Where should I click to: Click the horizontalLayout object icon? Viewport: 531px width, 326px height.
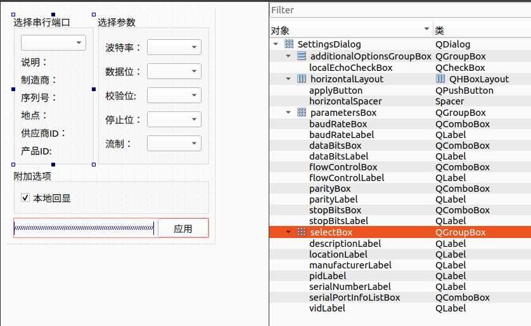[302, 78]
